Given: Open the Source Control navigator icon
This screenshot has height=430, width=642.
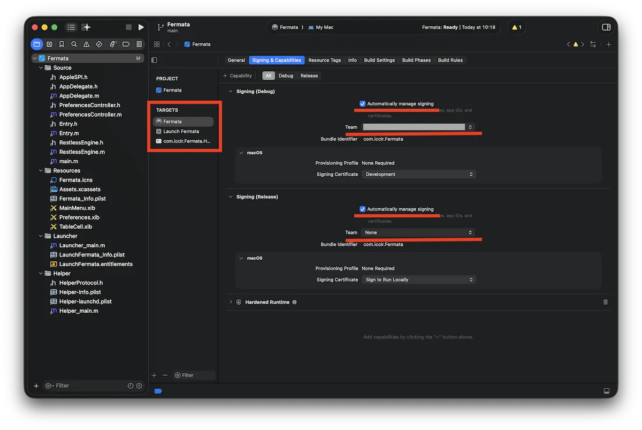Looking at the screenshot, I should tap(49, 44).
